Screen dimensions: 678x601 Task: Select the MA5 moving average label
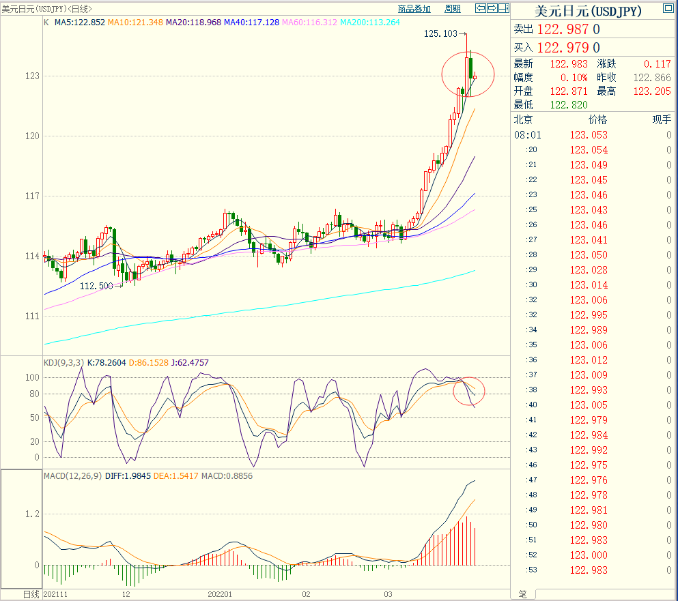[x=79, y=23]
